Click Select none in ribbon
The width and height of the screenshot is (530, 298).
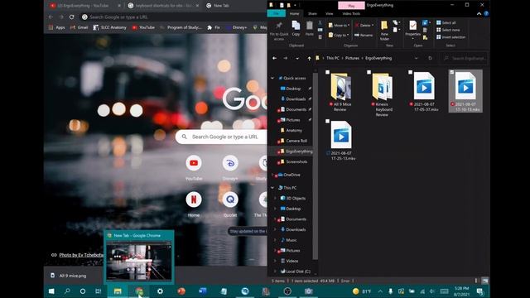(448, 30)
